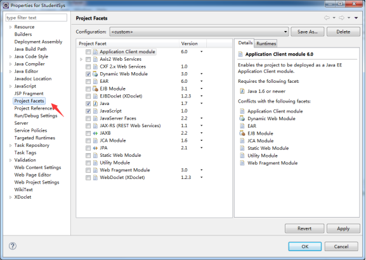Click the type filter text field

pyautogui.click(x=36, y=18)
